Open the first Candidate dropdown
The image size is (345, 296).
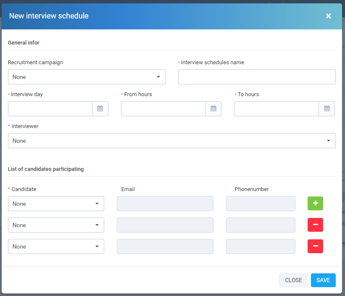(x=56, y=204)
